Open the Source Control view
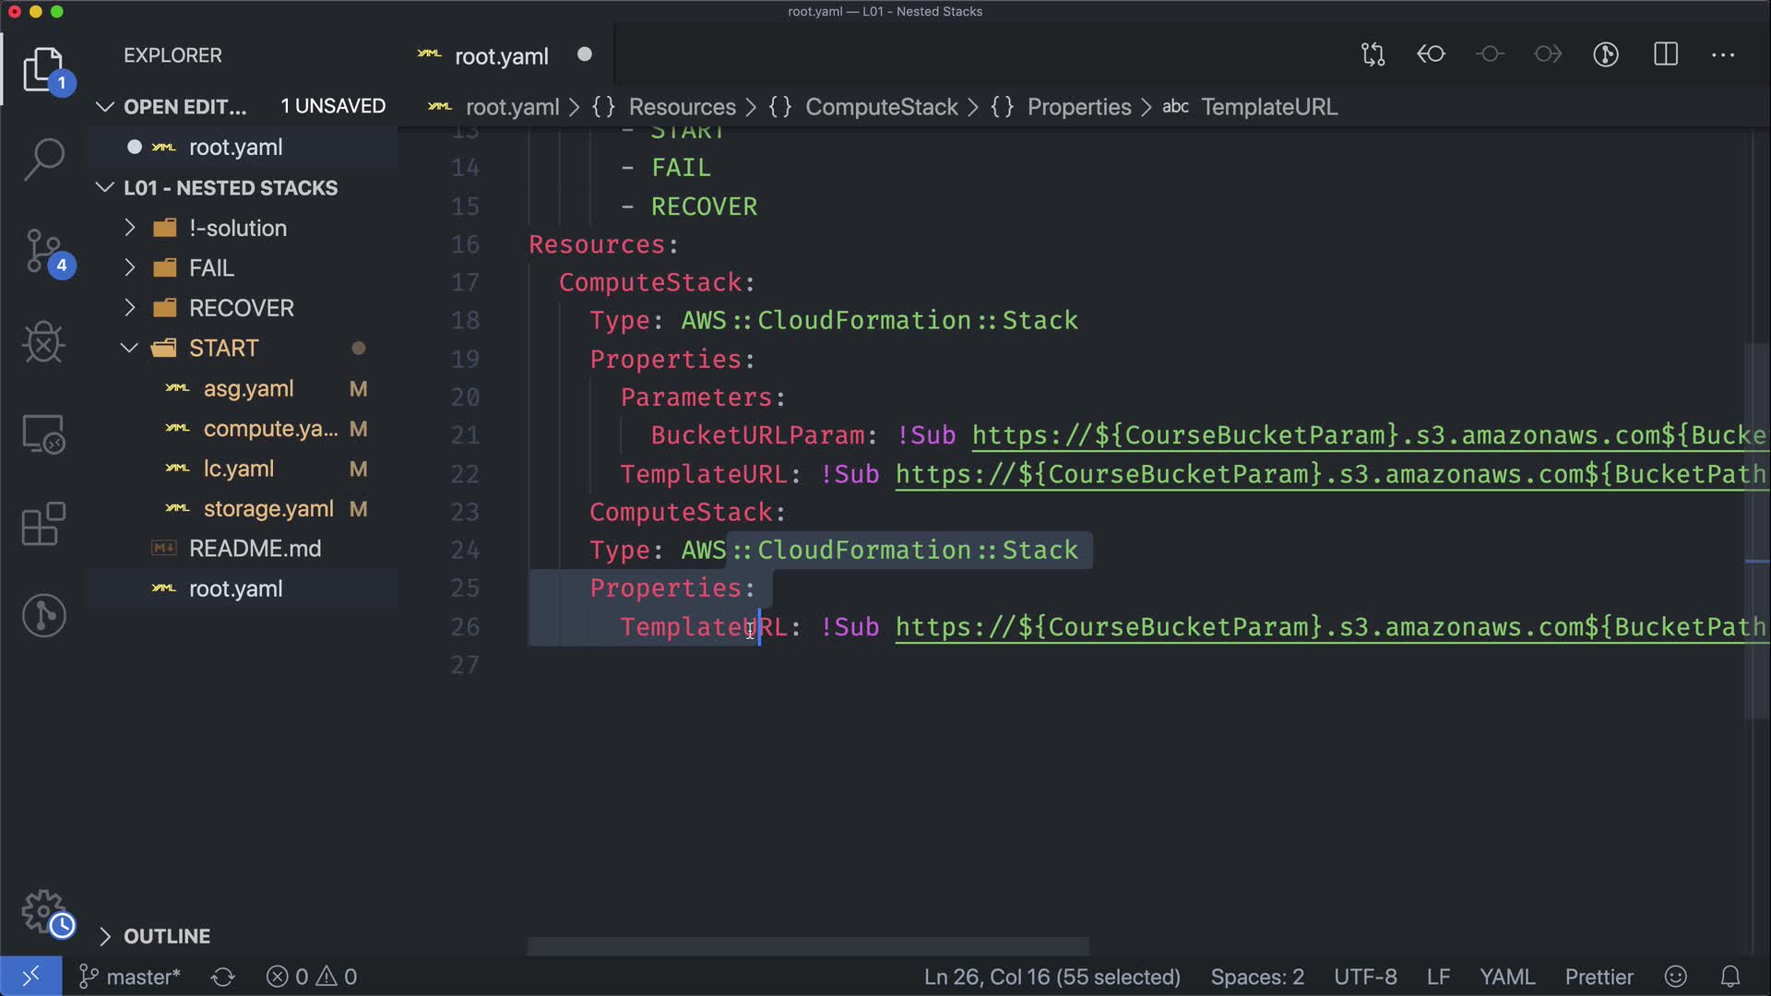This screenshot has height=996, width=1771. (43, 251)
